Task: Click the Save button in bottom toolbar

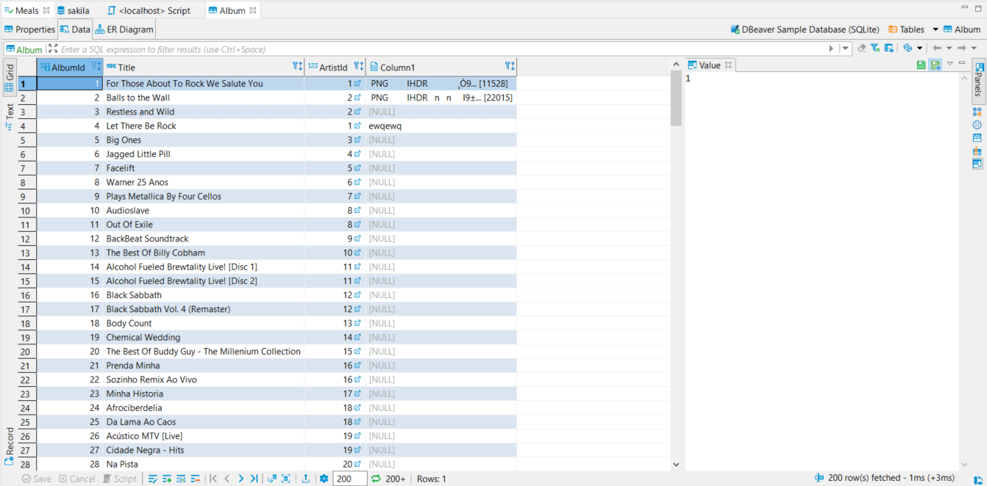Action: 37,479
